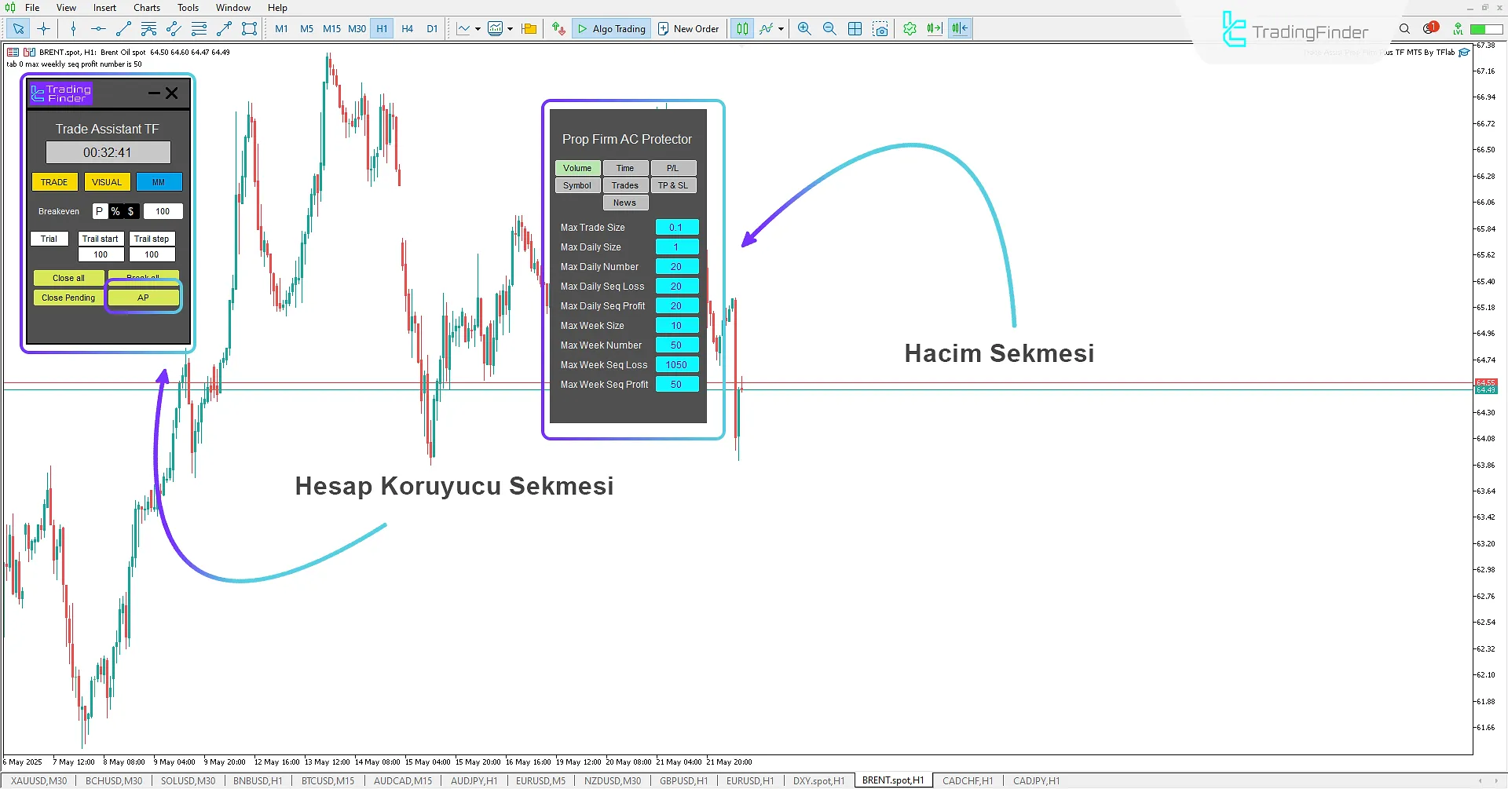Image resolution: width=1508 pixels, height=789 pixels.
Task: Activate the vertical line drawing tool
Action: pos(72,28)
